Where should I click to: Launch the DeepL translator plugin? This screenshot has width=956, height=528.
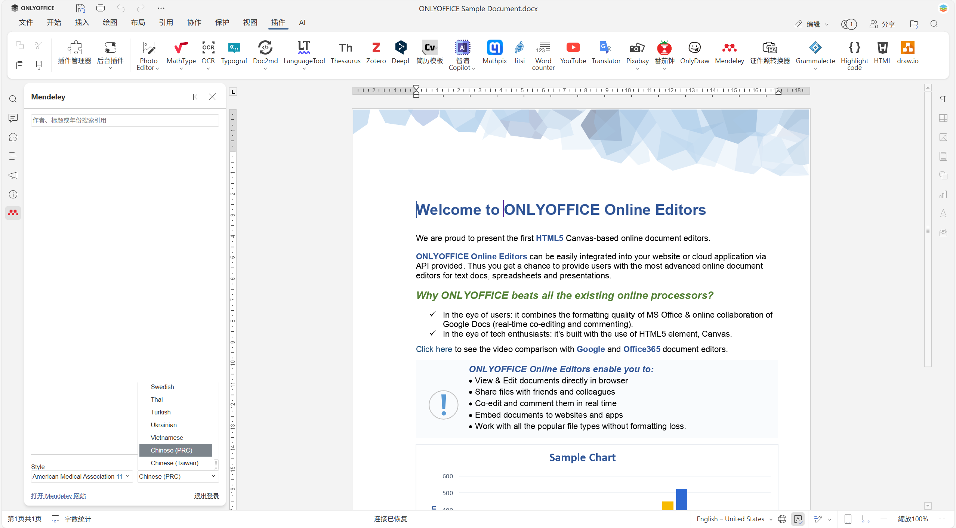401,52
